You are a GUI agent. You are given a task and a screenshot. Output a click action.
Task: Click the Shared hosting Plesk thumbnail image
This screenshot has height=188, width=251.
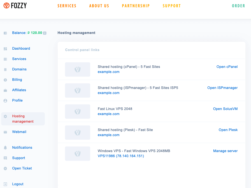coord(77,132)
